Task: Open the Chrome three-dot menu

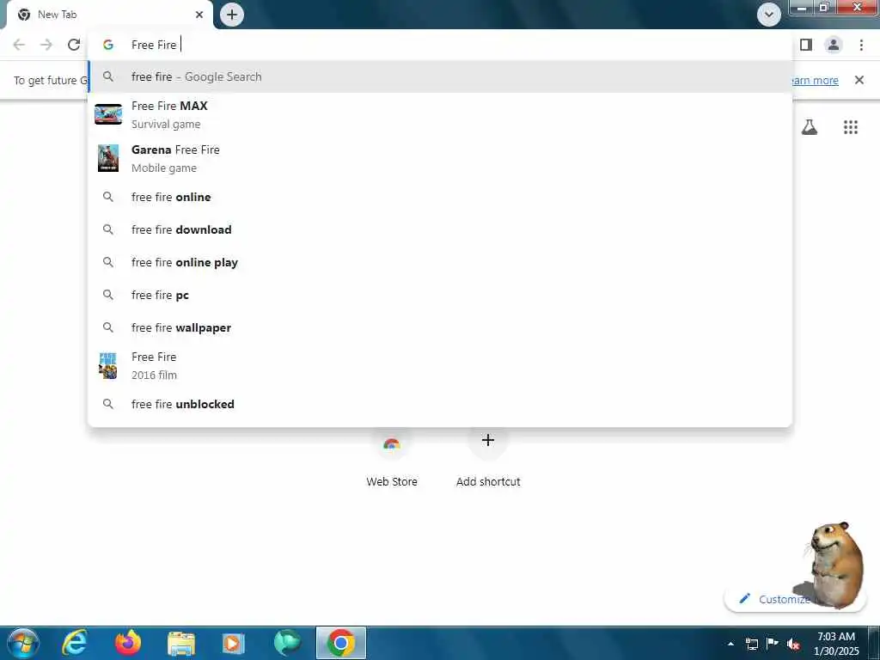Action: [x=861, y=45]
